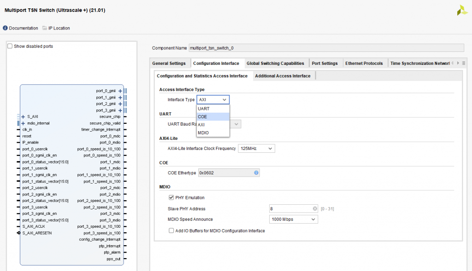
Task: Open AXI4-Lite Interface Clock Frequency dropdown
Action: [x=256, y=148]
